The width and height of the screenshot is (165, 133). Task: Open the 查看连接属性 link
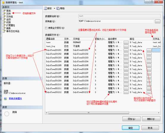(x=15, y=99)
